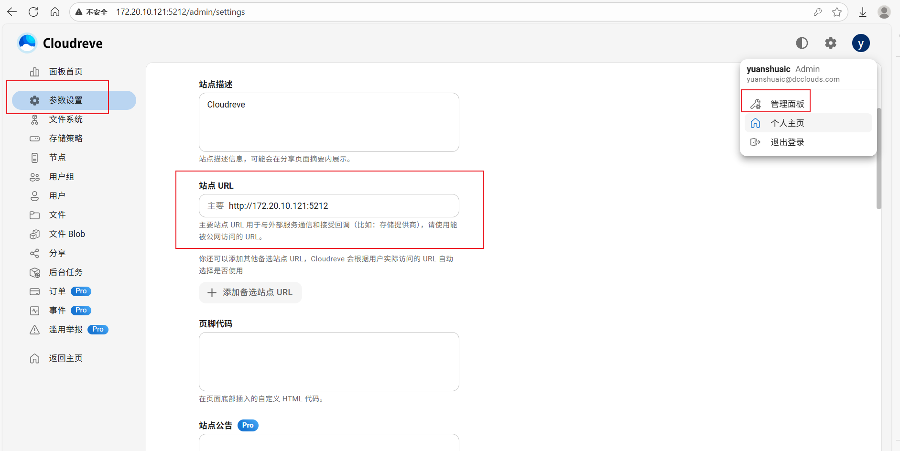Click 返回主页 to return home
The height and width of the screenshot is (451, 900).
point(74,358)
